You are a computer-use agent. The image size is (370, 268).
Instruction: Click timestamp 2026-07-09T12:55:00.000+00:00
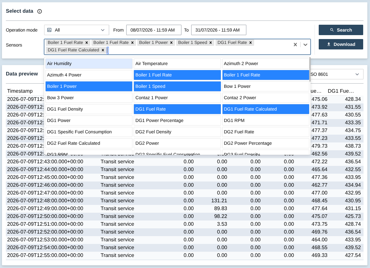pos(45,255)
